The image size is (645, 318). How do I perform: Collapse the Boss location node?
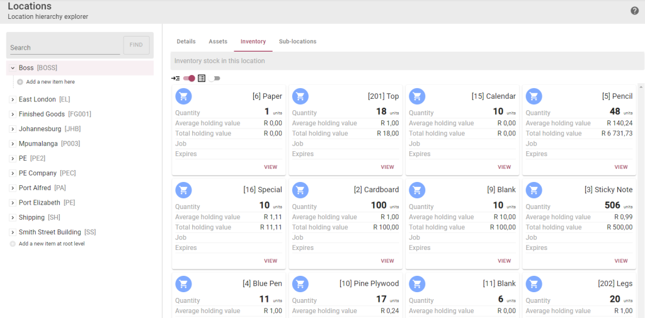tap(13, 68)
